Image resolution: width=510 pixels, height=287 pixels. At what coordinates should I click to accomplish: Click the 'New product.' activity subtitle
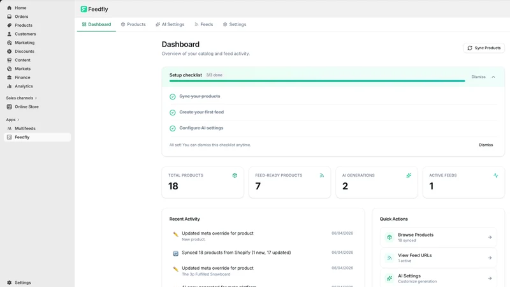pyautogui.click(x=194, y=239)
